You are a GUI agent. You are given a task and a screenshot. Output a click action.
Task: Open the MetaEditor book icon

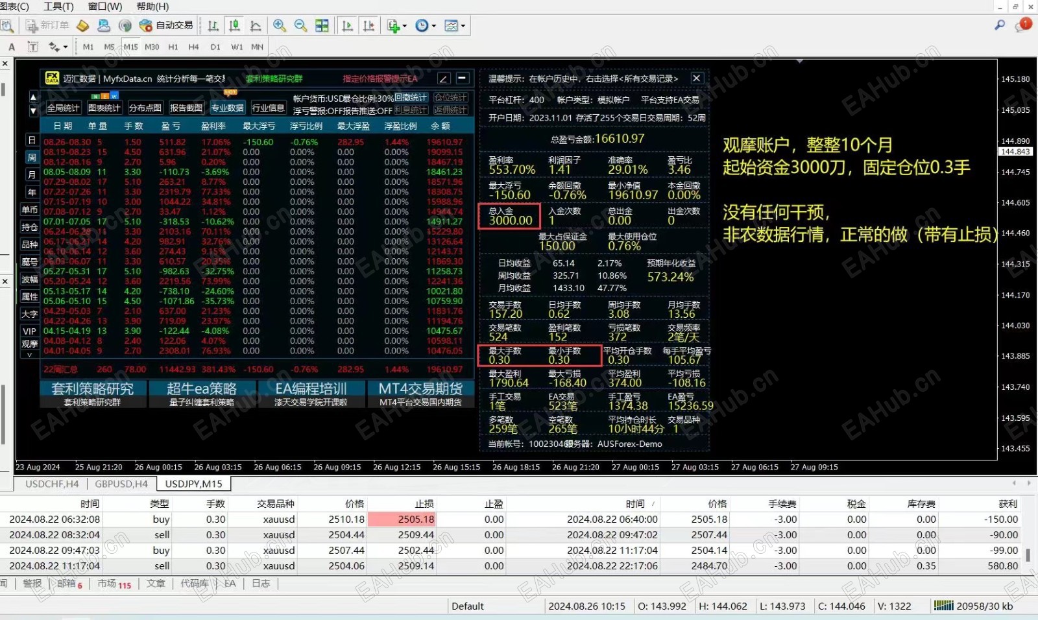(82, 25)
